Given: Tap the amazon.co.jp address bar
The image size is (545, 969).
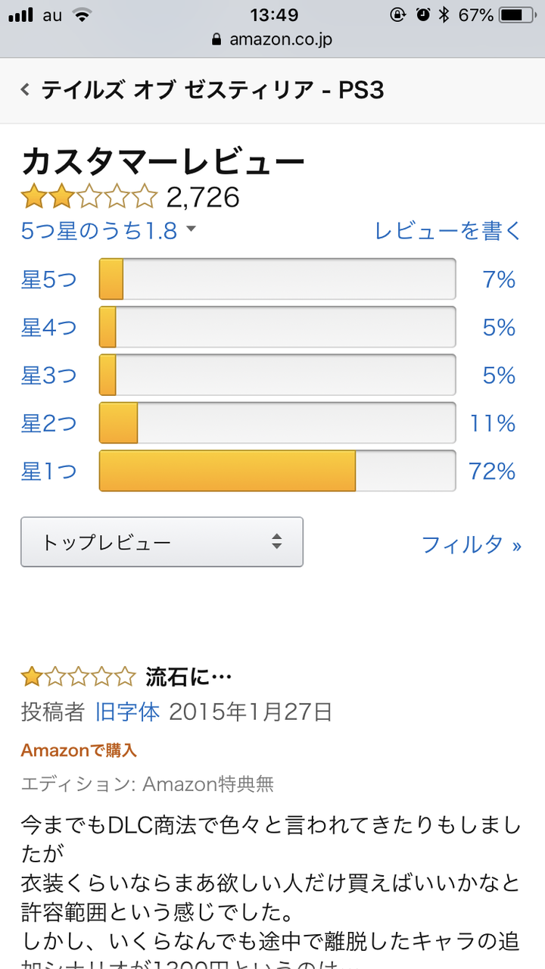Looking at the screenshot, I should (272, 39).
